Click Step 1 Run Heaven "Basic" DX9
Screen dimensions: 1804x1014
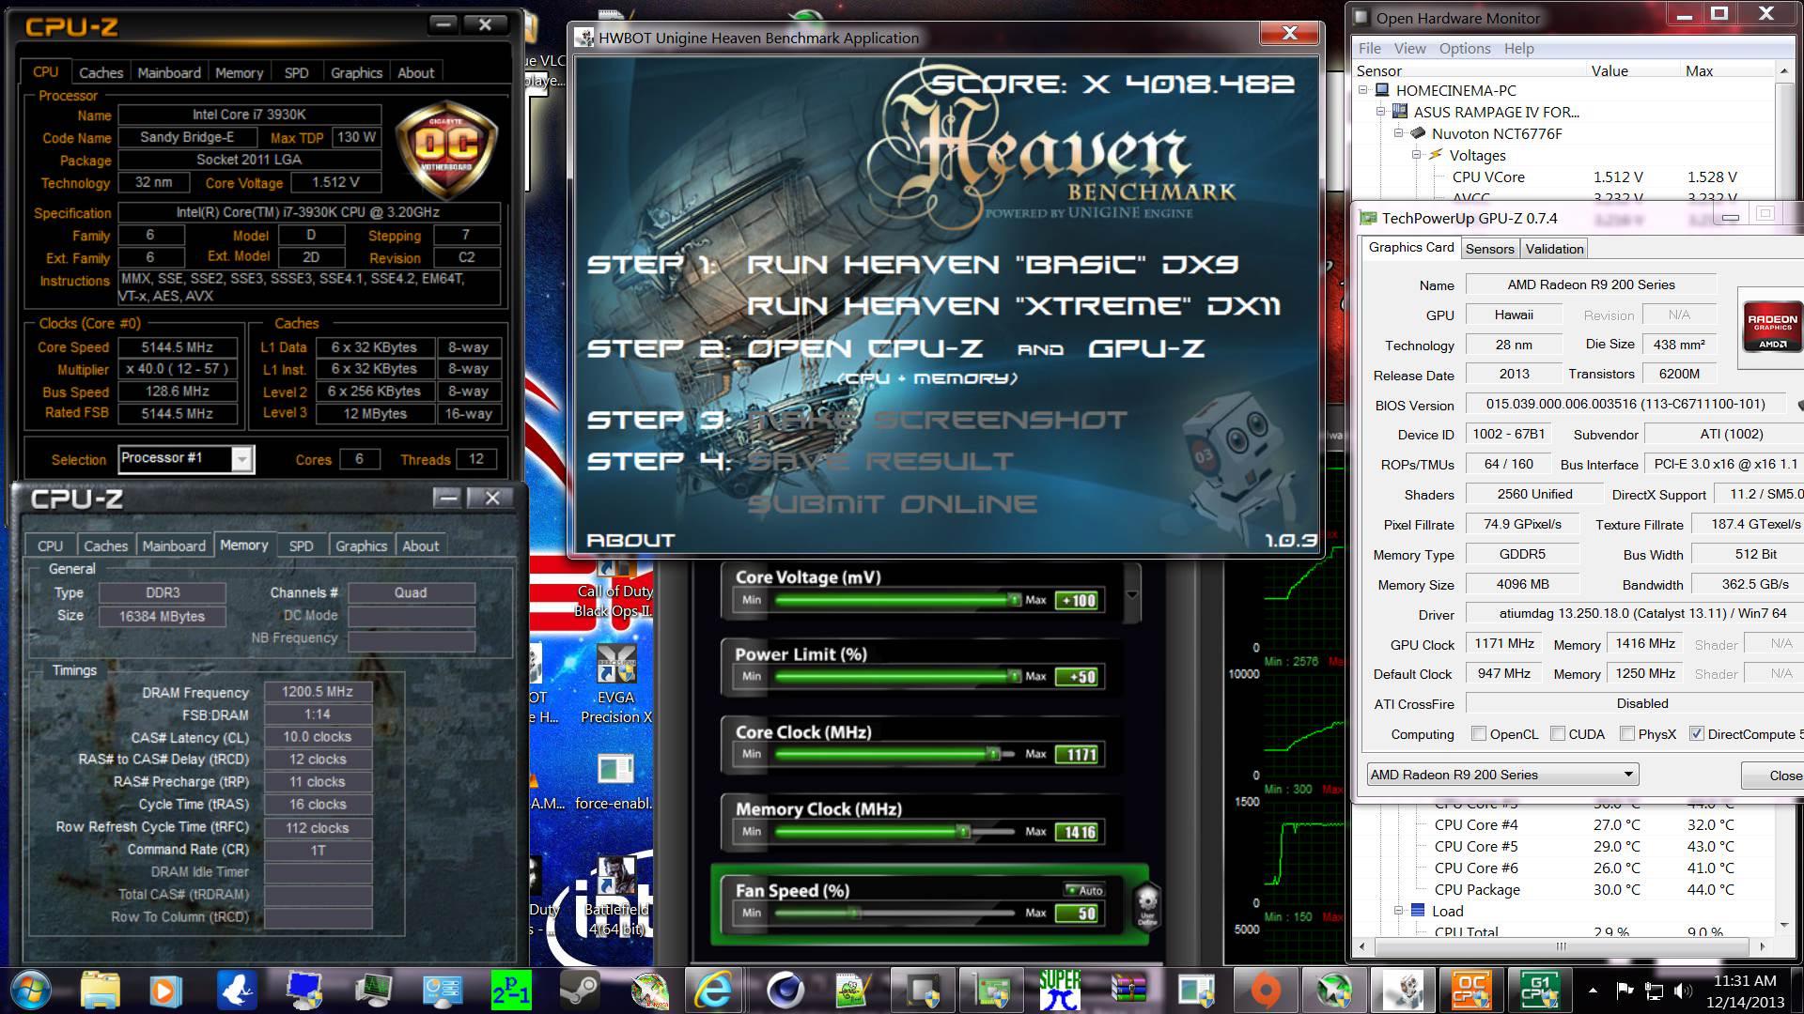[x=993, y=265]
